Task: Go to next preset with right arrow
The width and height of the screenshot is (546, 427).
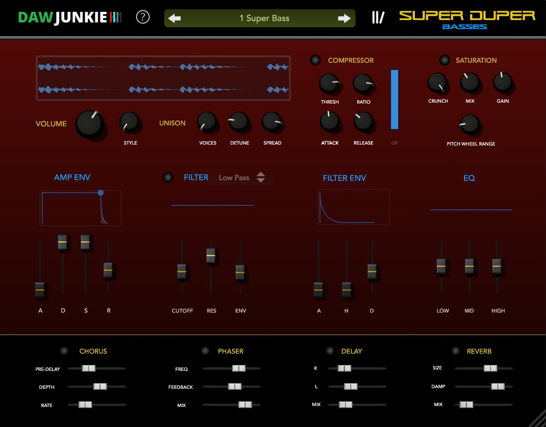Action: [344, 18]
